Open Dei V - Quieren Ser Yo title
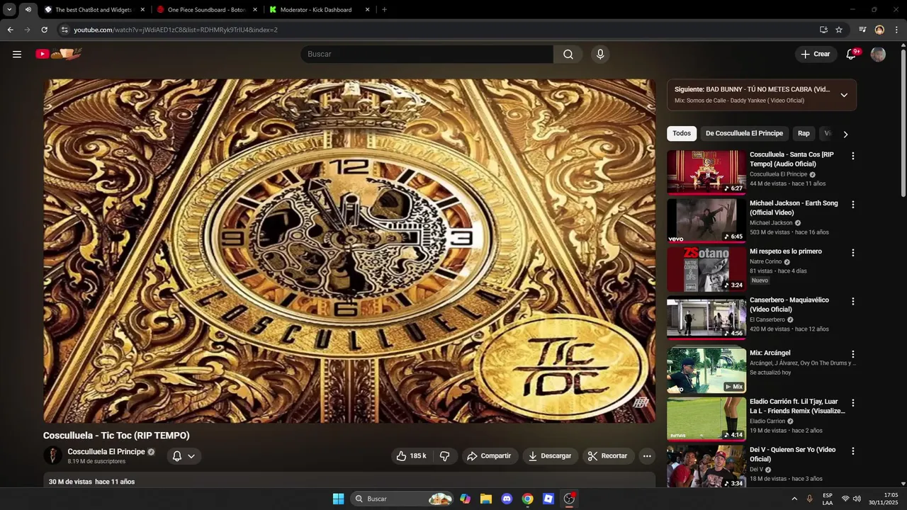This screenshot has width=907, height=510. pos(792,454)
